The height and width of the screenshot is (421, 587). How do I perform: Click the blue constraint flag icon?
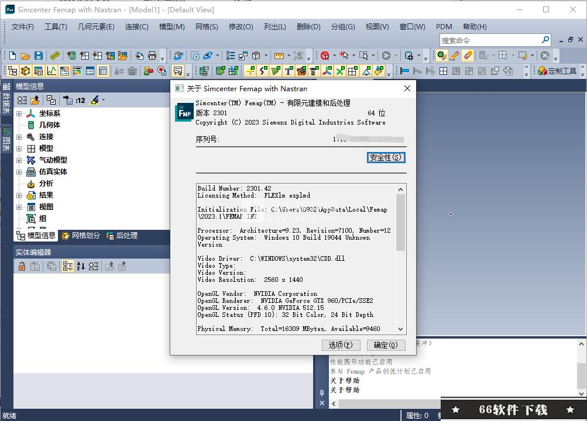pyautogui.click(x=404, y=71)
